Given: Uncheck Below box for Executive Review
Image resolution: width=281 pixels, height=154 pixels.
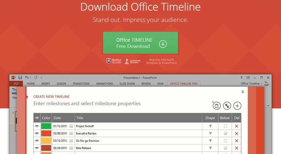Looking at the screenshot, I should [x=225, y=133].
